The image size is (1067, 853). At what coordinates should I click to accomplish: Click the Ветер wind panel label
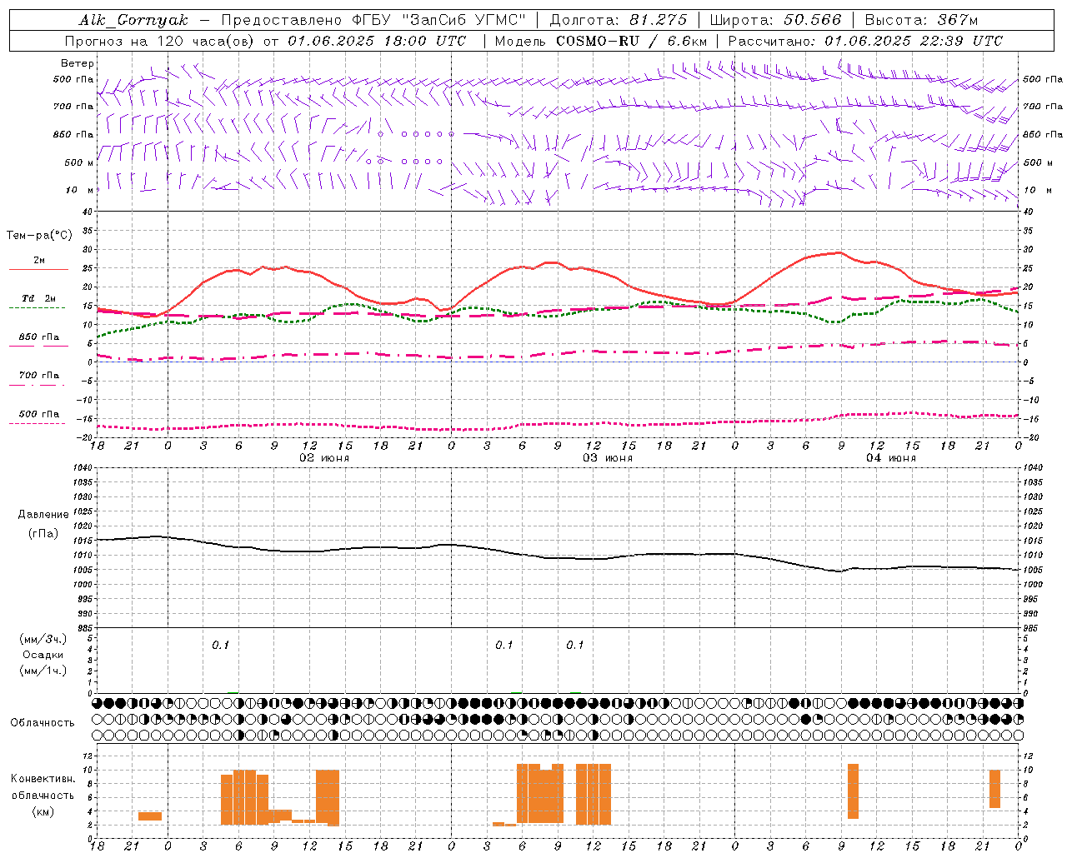pos(78,63)
